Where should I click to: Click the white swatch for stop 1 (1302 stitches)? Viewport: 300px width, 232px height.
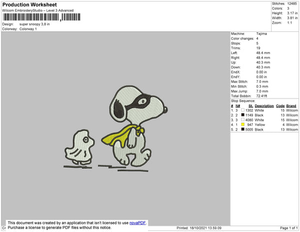242,110
